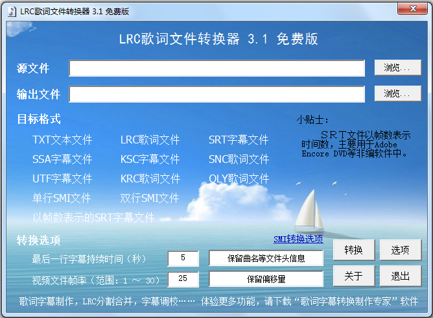
Task: Select TXT文本文件 target format
Action: pos(62,140)
